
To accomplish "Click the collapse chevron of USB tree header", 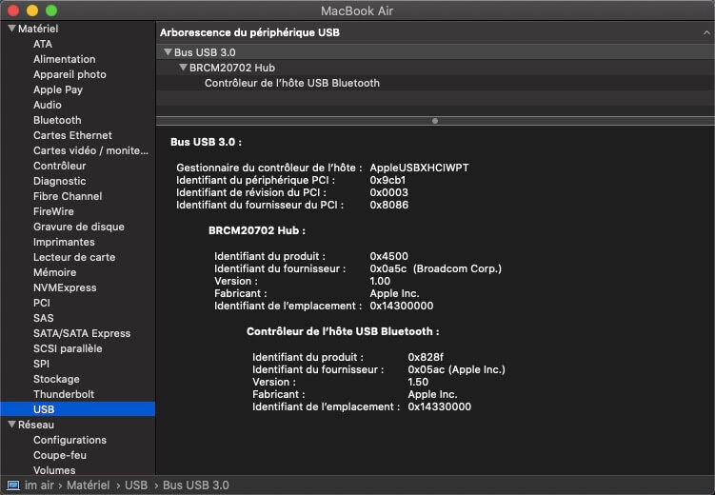I will (706, 32).
